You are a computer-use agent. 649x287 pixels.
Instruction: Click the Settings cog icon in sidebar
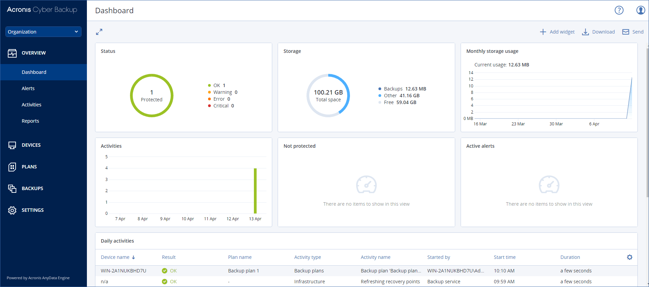pyautogui.click(x=12, y=210)
